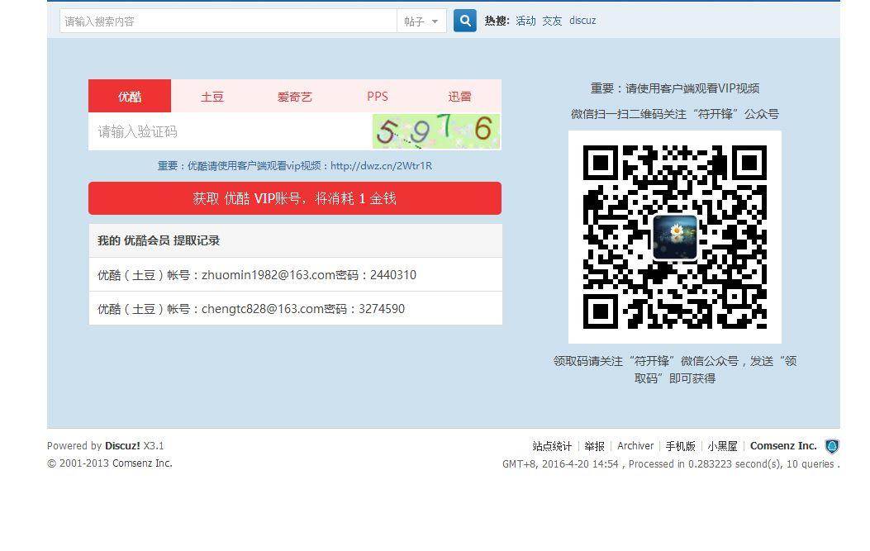The image size is (870, 551).
Task: Select the 我的 优酷会员 提取记录 header
Action: point(295,241)
